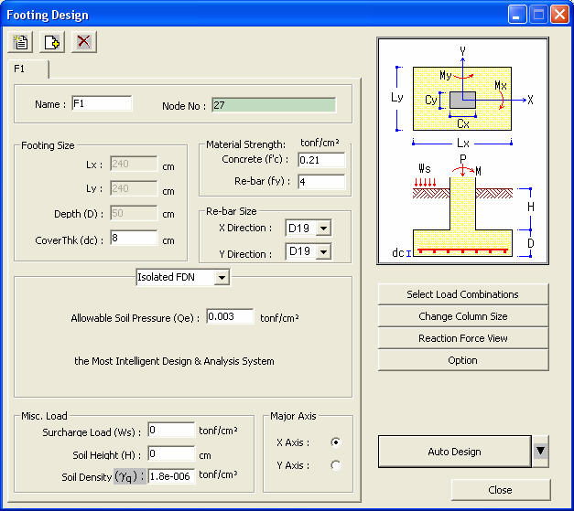The width and height of the screenshot is (574, 511).
Task: Click the Node No field showing 27
Action: pyautogui.click(x=274, y=105)
